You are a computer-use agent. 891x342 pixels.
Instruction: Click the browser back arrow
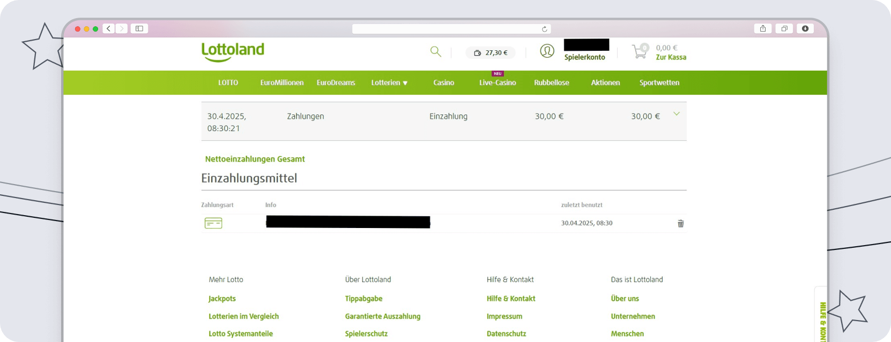point(108,28)
